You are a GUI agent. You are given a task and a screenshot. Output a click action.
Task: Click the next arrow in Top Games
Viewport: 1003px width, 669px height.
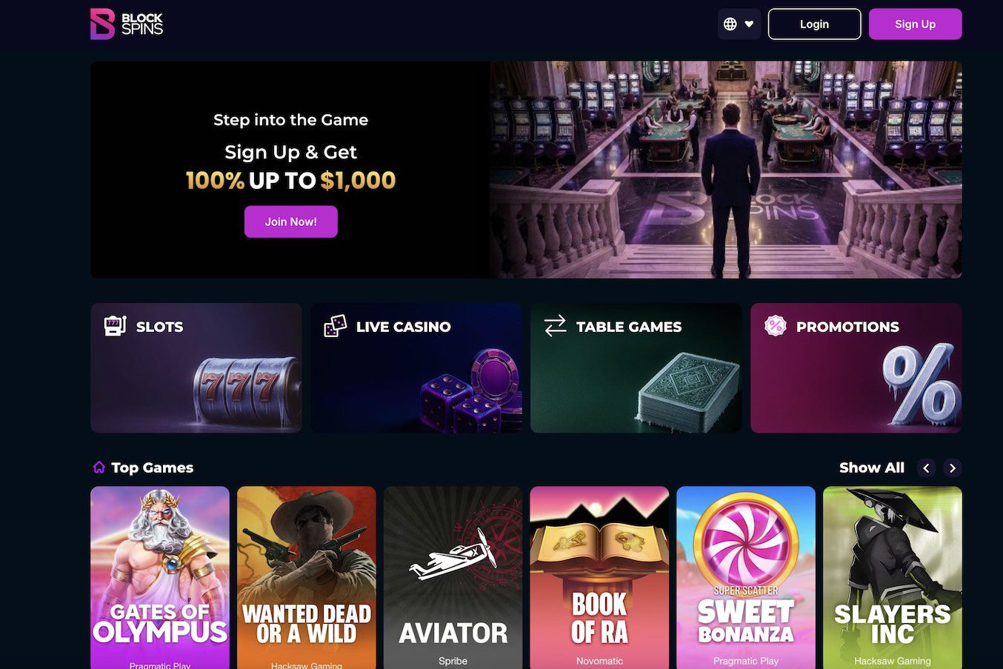pyautogui.click(x=953, y=467)
